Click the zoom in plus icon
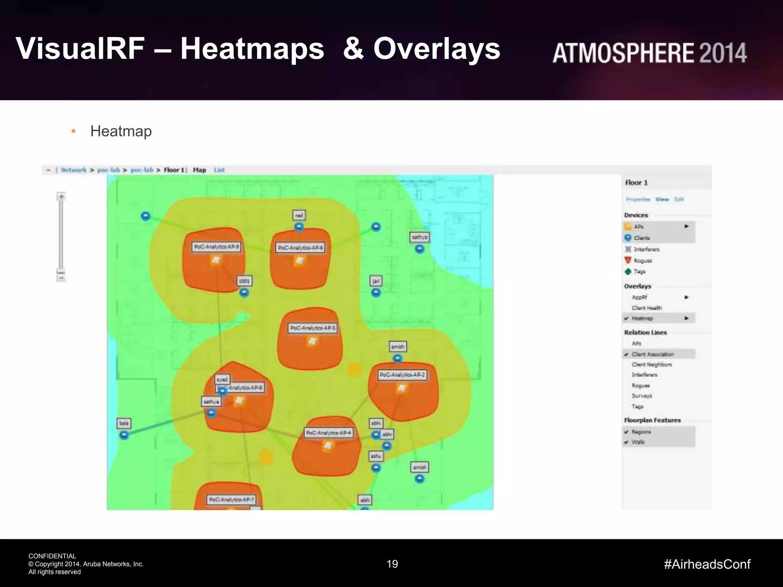 (61, 196)
